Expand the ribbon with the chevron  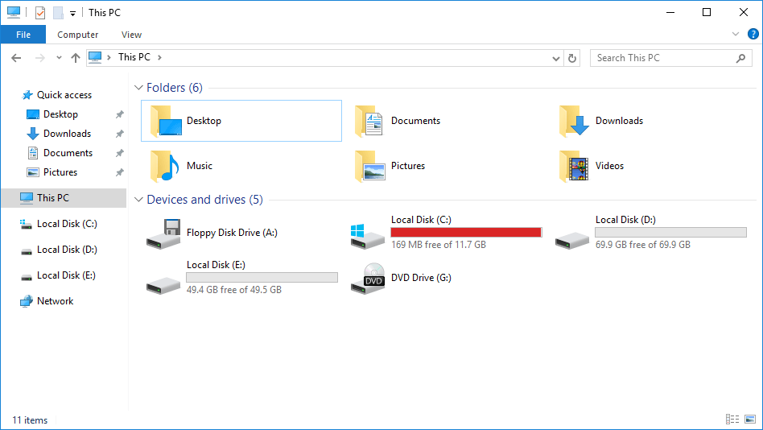735,34
